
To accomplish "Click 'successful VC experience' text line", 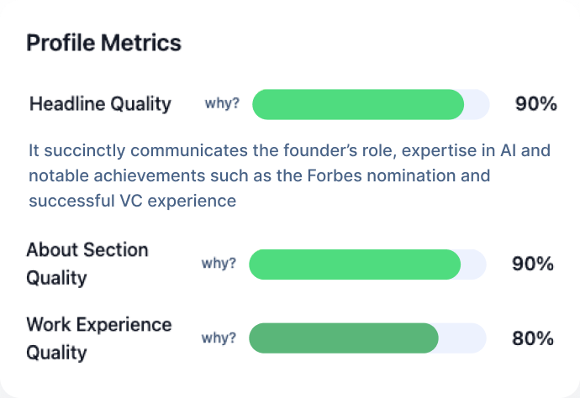I will pos(132,202).
